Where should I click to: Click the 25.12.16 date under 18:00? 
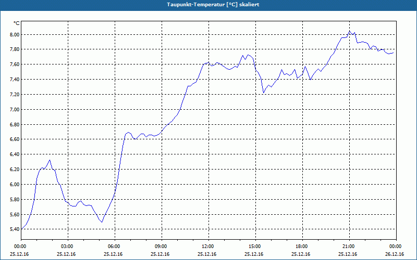pos(301,254)
